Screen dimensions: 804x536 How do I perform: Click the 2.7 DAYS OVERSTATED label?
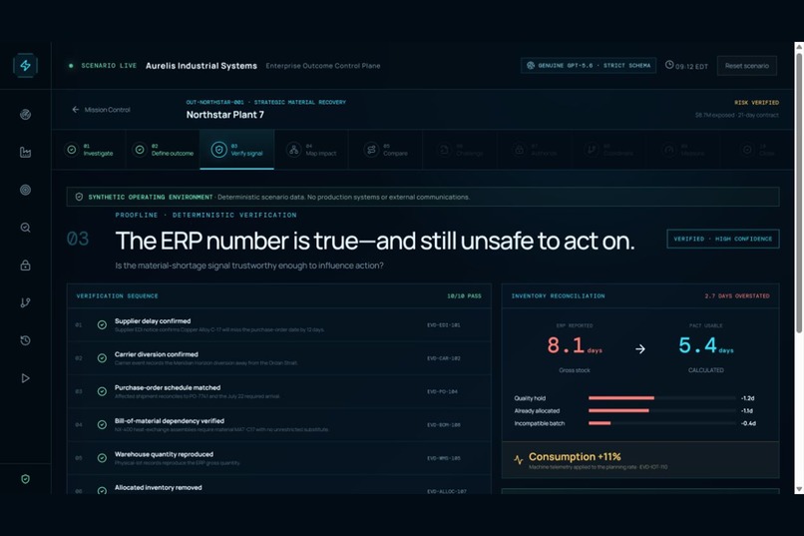pyautogui.click(x=737, y=296)
